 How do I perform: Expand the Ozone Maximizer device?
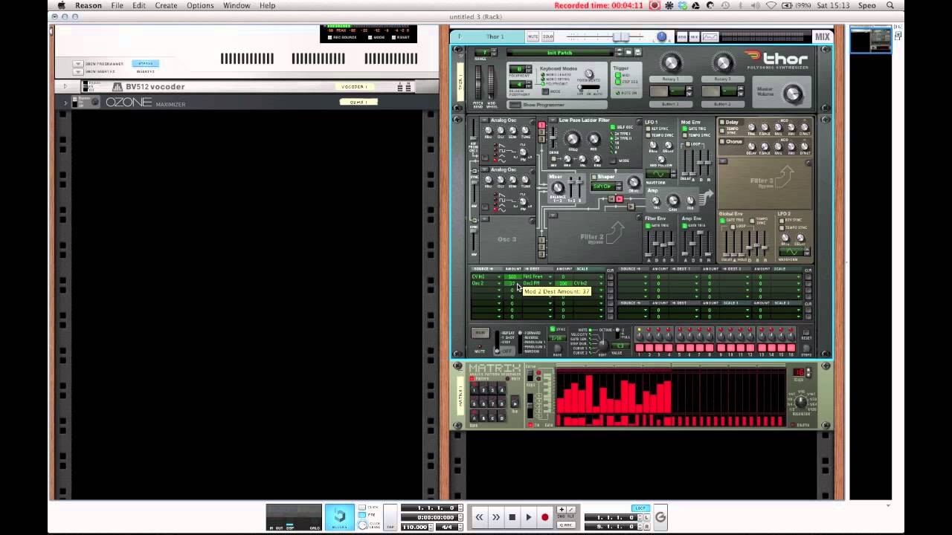pos(65,103)
